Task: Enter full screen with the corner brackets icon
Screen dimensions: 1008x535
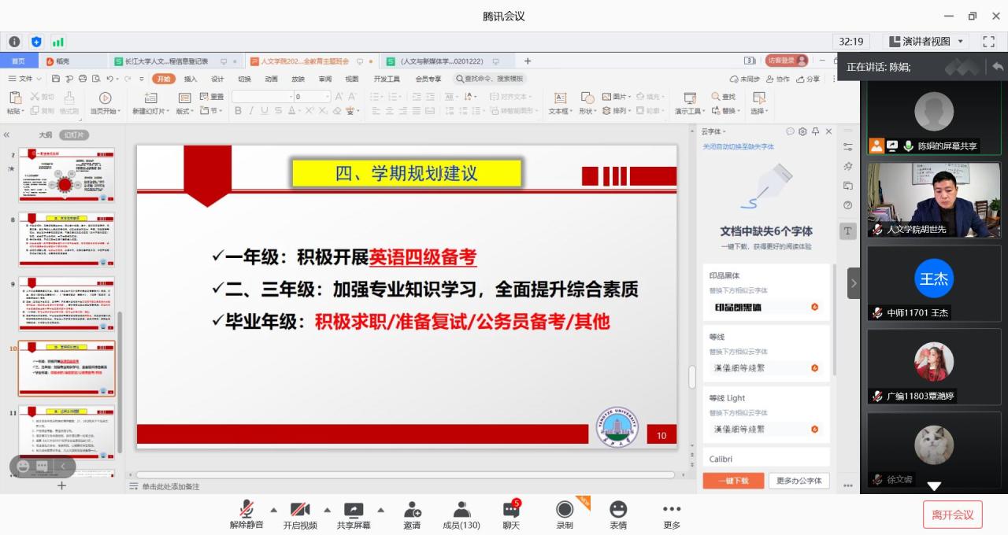Action: [x=989, y=42]
